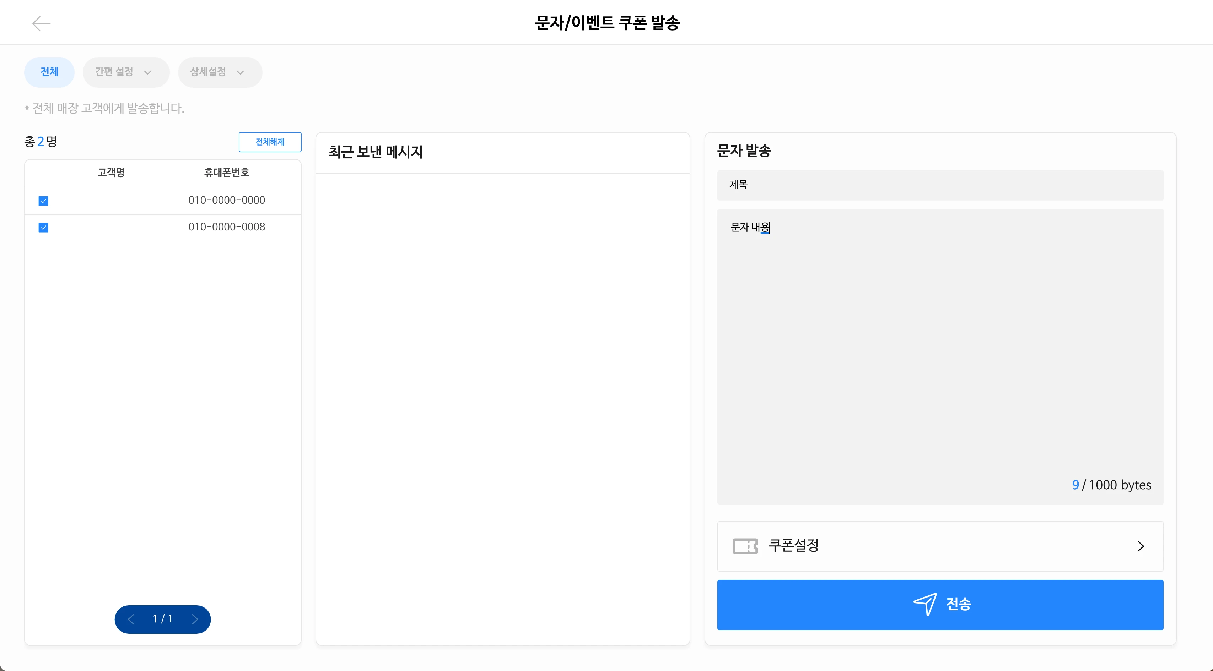The height and width of the screenshot is (671, 1213).
Task: Click the chevron arrow in 쿠폰설정
Action: coord(1141,546)
